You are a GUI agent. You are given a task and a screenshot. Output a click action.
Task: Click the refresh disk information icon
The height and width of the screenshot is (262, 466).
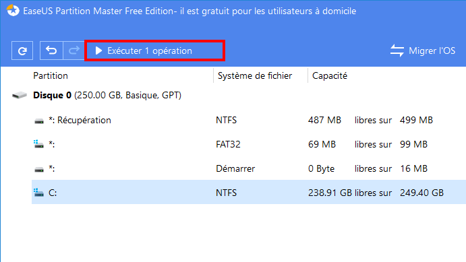pyautogui.click(x=22, y=51)
